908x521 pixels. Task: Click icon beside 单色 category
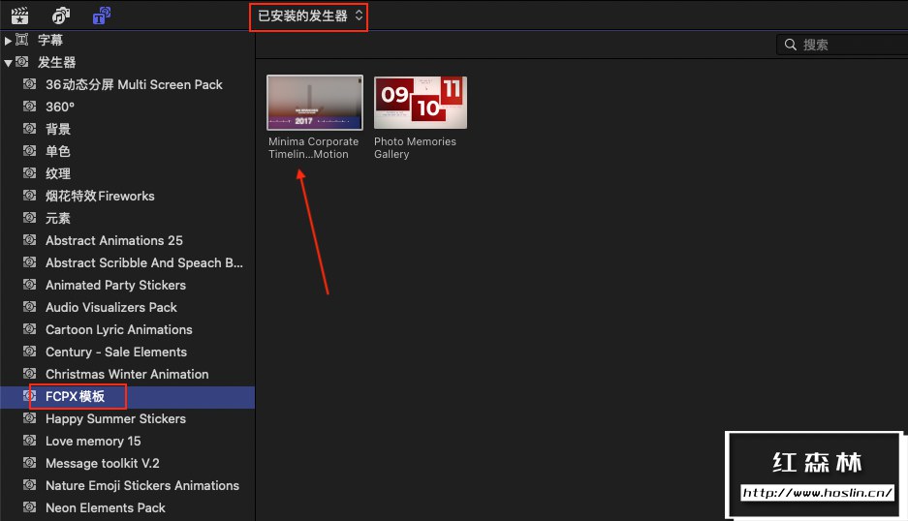(x=29, y=150)
